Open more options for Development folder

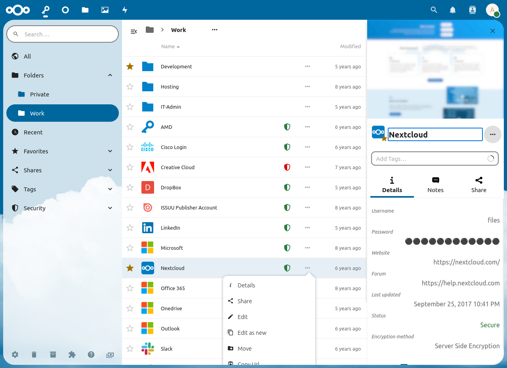[x=307, y=66]
